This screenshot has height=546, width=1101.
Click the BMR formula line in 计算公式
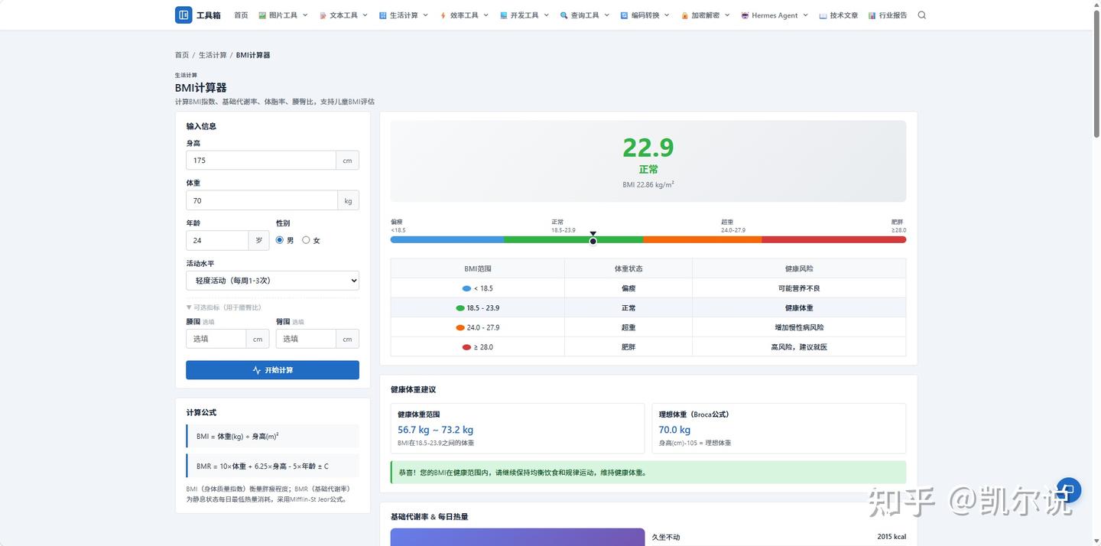pos(272,466)
